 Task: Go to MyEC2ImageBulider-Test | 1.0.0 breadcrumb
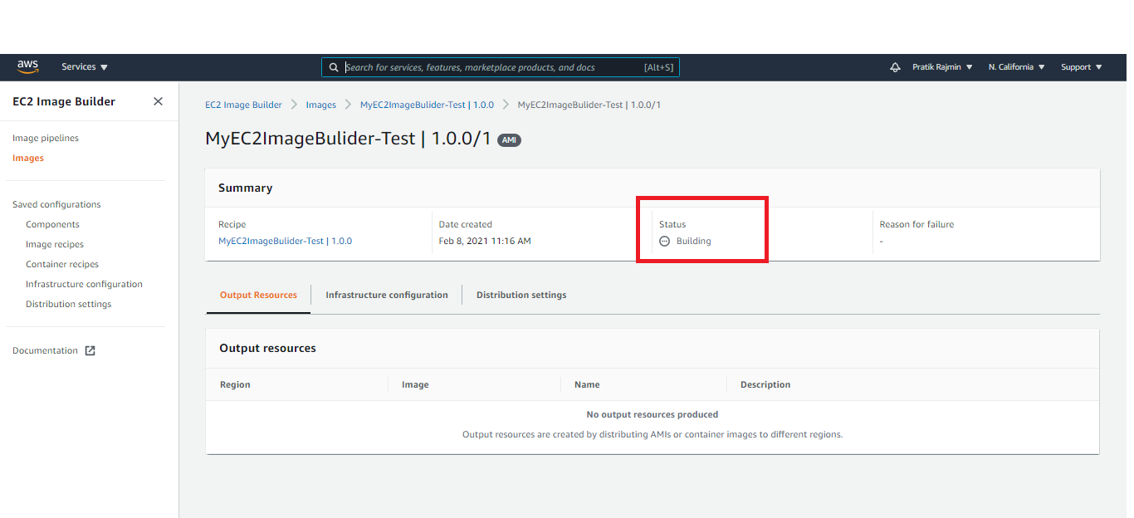tap(427, 105)
